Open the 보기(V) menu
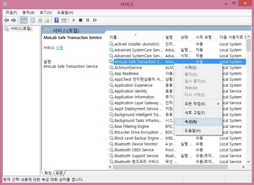This screenshot has height=185, width=254. [46, 12]
